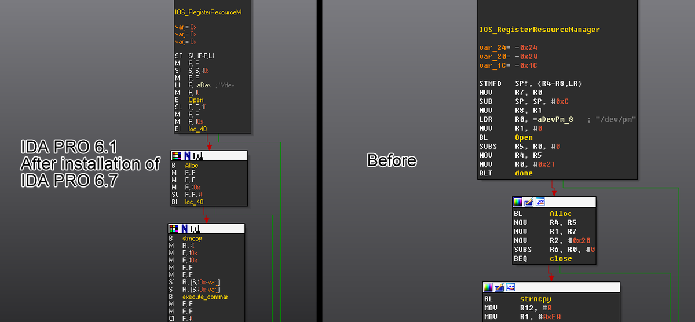Screen dimensions: 695x322
Task: Click the MOV R1, R7 line in the right Alloc node
Action: point(545,232)
